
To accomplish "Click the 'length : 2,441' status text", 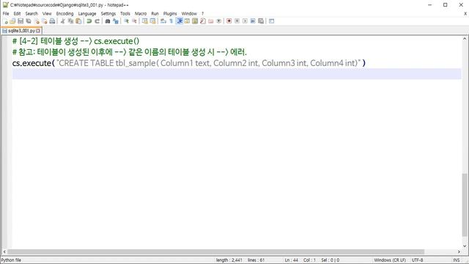I will pyautogui.click(x=229, y=260).
